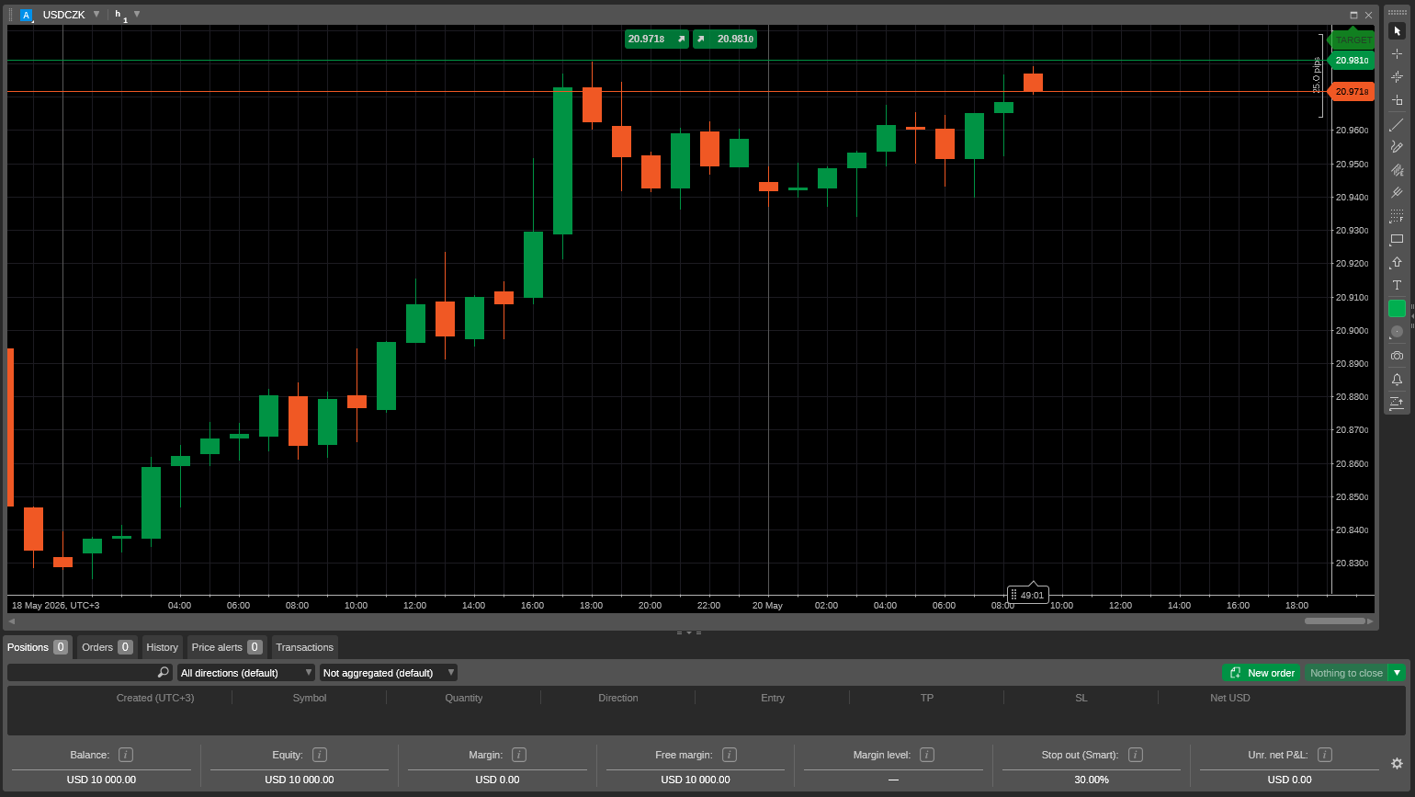The height and width of the screenshot is (797, 1415).
Task: Click the Equity info icon
Action: click(x=320, y=755)
